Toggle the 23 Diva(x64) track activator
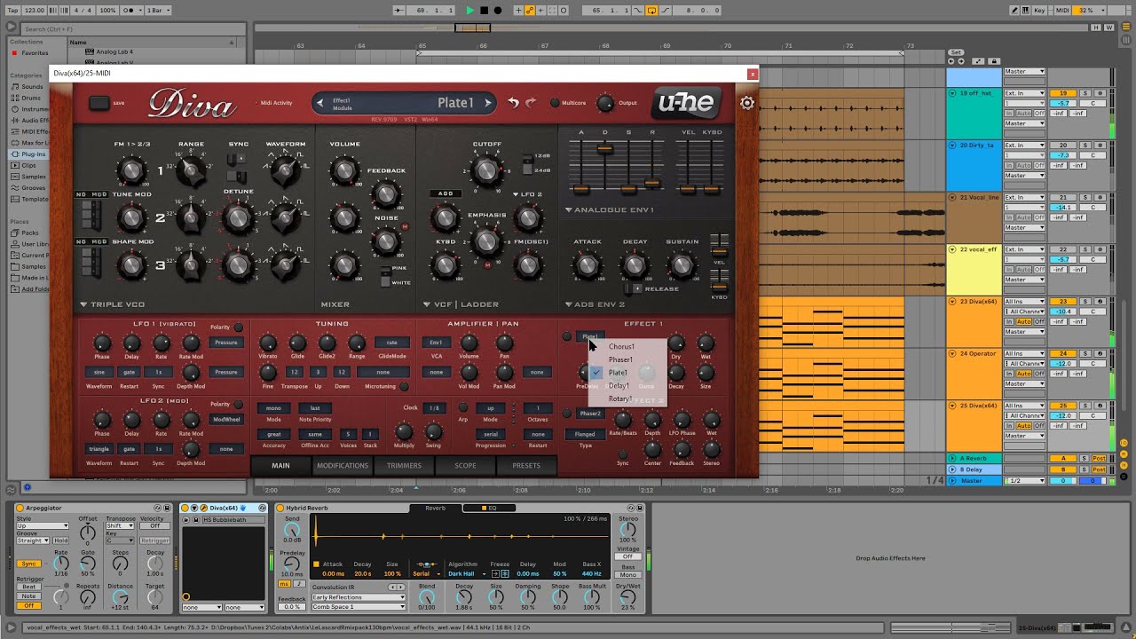 (1061, 303)
